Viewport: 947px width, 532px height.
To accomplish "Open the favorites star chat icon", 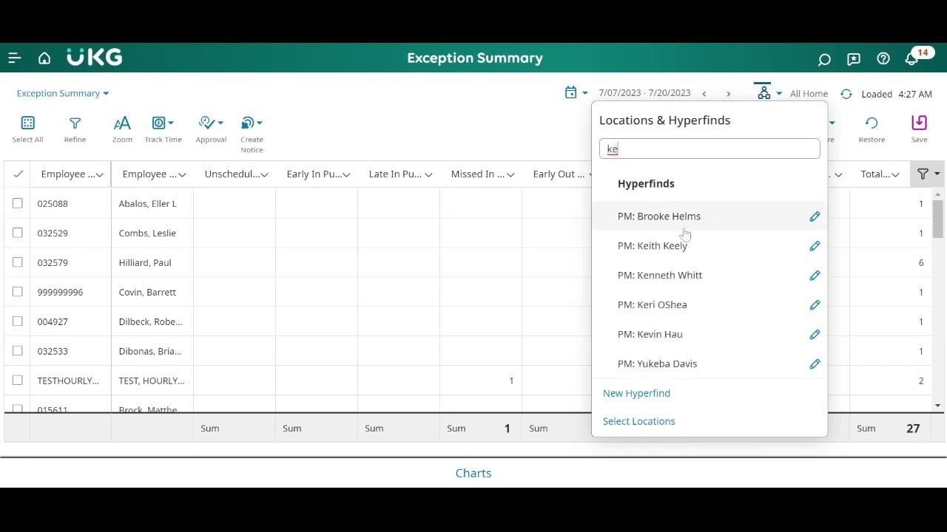I will click(x=854, y=58).
